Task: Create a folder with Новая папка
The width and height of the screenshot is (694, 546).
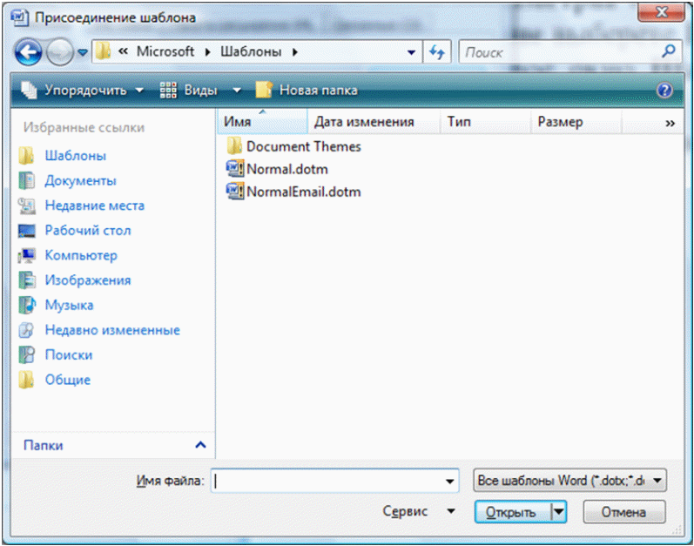Action: (318, 91)
